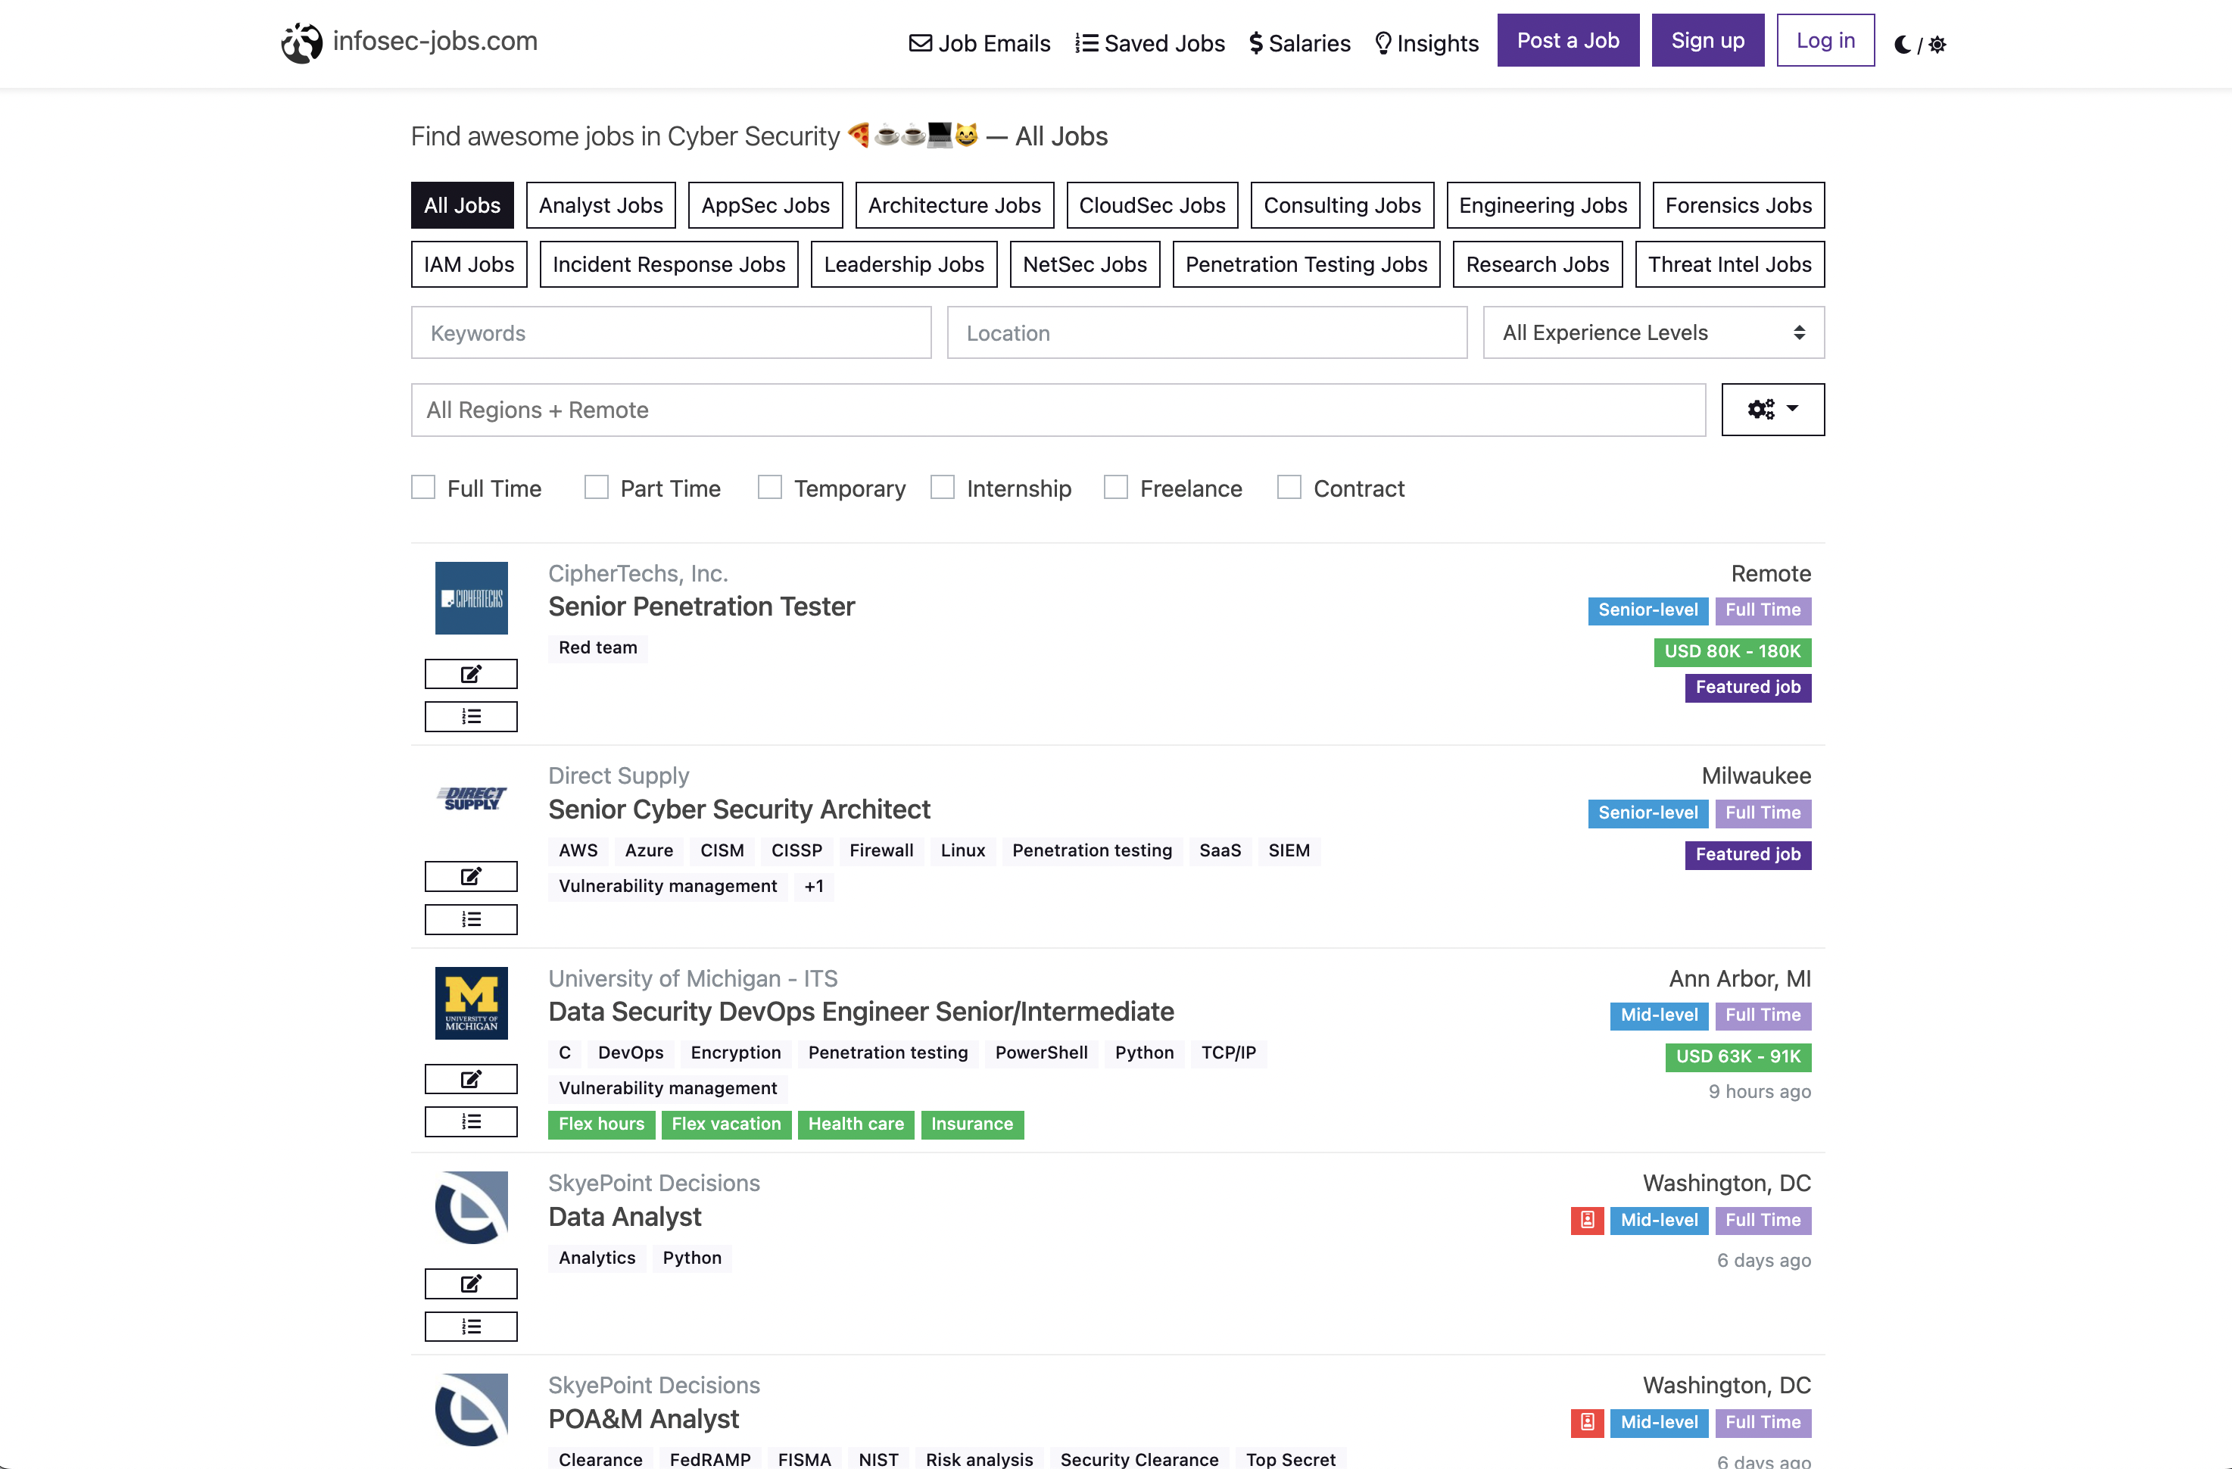
Task: Open Saved Jobs via the list icon
Action: tap(1087, 42)
